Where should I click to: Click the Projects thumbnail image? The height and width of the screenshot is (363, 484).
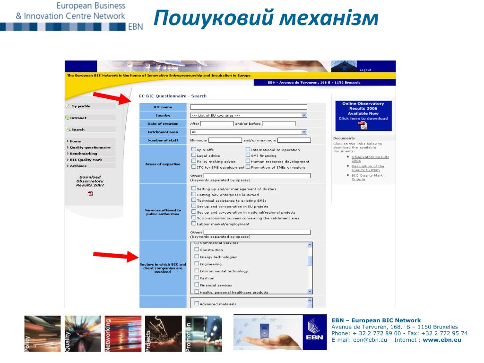[x=163, y=334]
